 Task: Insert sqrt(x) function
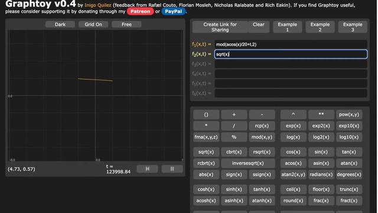206,152
